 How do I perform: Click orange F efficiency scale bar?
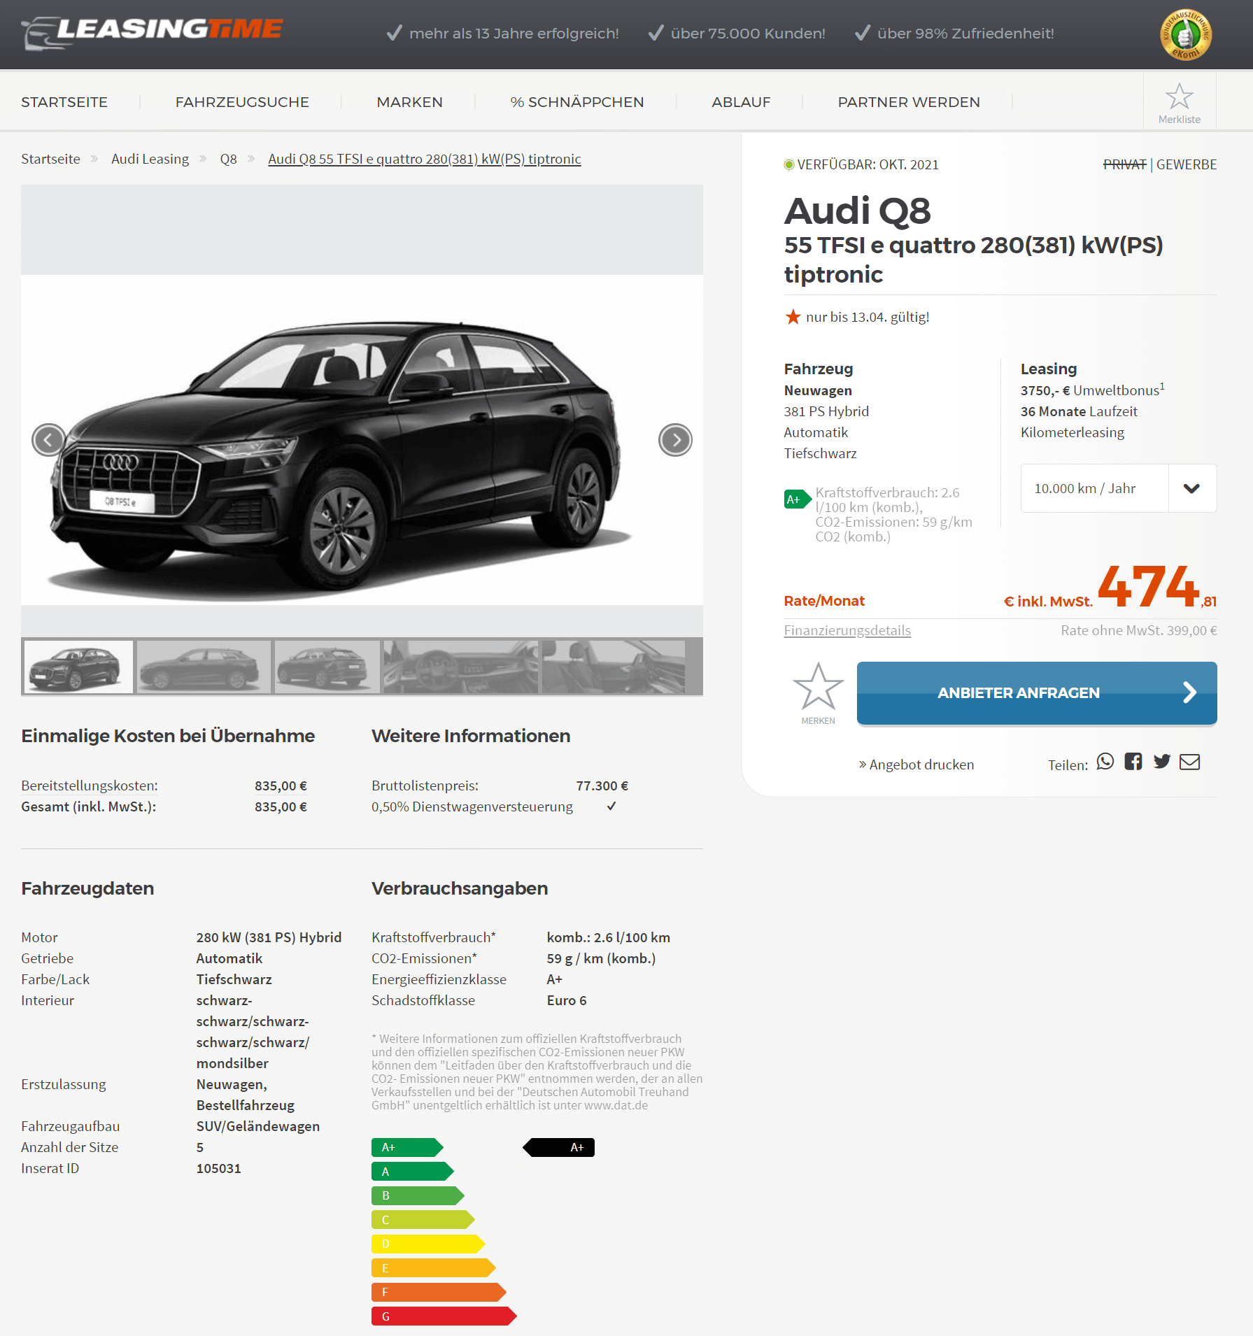[439, 1292]
